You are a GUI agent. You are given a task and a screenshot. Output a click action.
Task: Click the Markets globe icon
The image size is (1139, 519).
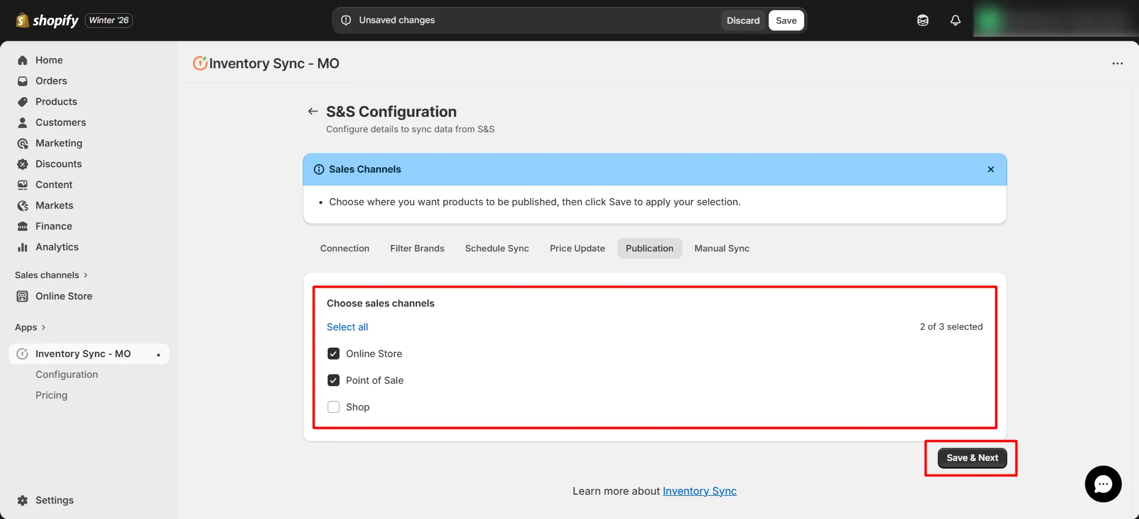23,205
